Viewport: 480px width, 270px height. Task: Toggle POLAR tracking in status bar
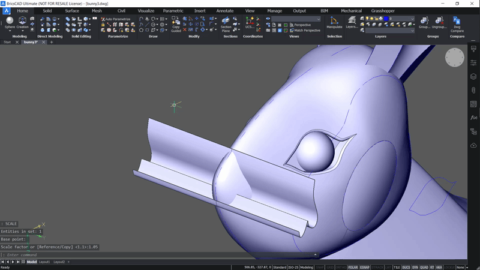pyautogui.click(x=353, y=267)
